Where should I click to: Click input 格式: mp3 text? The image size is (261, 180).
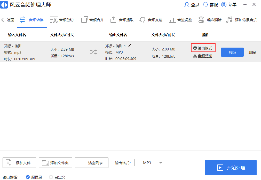(x=13, y=52)
